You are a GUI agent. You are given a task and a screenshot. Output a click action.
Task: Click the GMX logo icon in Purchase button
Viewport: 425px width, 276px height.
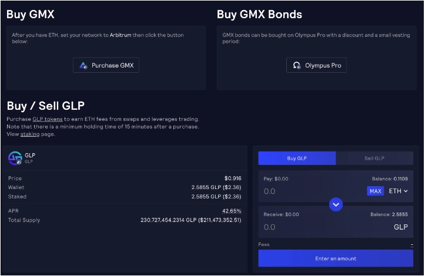(83, 66)
